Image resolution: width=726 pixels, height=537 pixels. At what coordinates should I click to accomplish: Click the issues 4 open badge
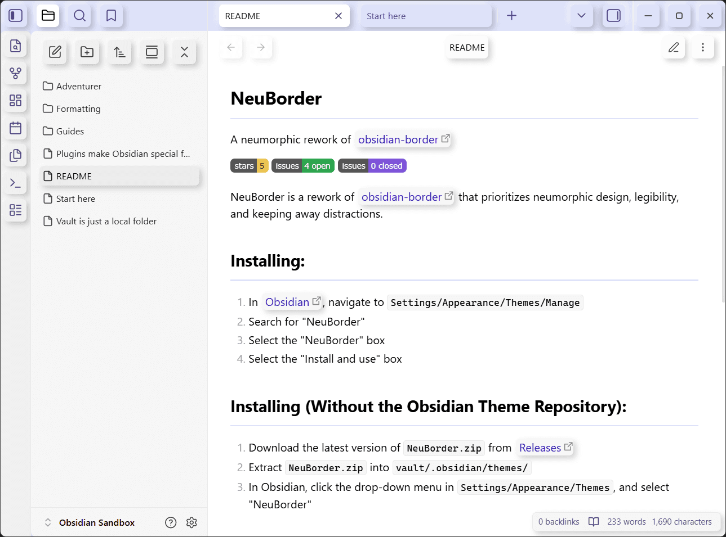303,166
